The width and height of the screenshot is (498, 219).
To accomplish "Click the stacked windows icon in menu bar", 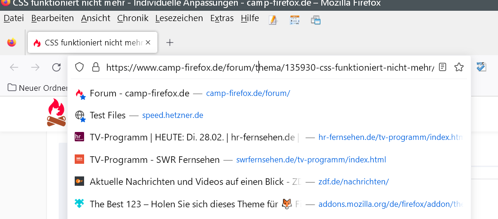I will 315,20.
